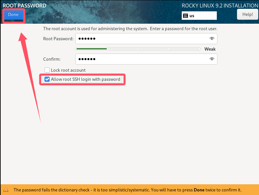
Task: Click the root account description text
Action: (130, 29)
